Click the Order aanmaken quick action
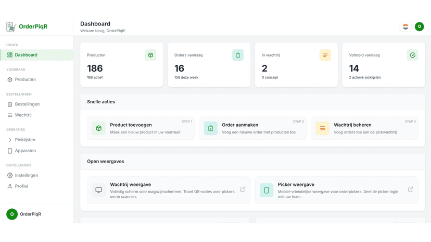The height and width of the screenshot is (242, 431). 252,128
